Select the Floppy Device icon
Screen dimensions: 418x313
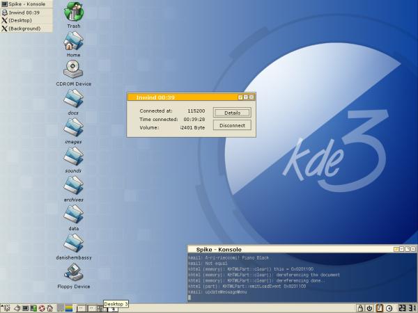[x=74, y=275]
